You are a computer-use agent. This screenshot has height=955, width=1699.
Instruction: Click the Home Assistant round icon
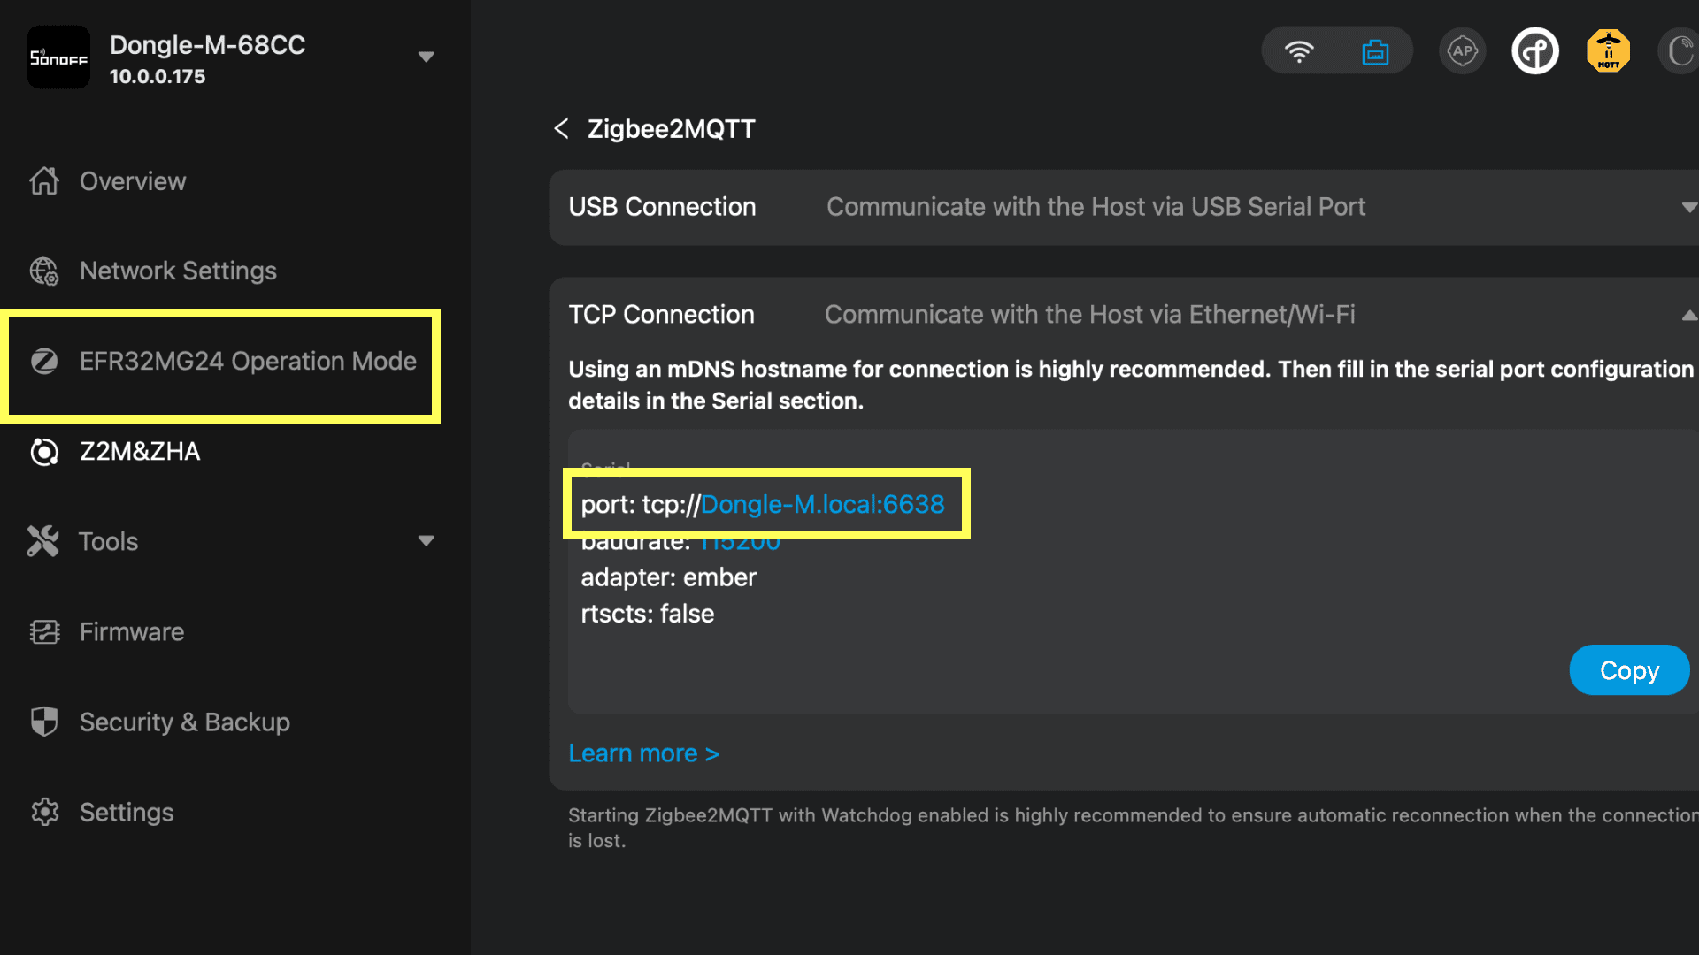click(x=1534, y=51)
